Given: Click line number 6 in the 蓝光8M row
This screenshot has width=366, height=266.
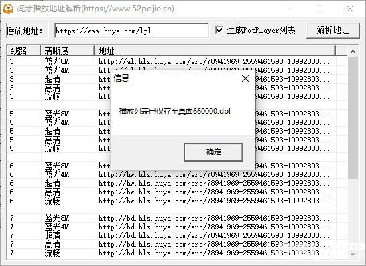Looking at the screenshot, I should pos(12,166).
